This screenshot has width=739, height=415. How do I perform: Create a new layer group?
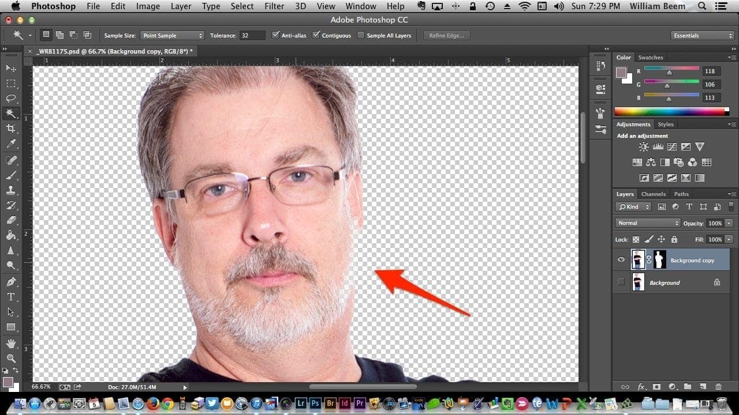(688, 387)
